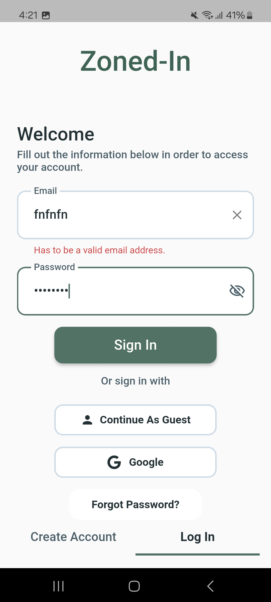Tap the muted sound status icon

pyautogui.click(x=194, y=16)
